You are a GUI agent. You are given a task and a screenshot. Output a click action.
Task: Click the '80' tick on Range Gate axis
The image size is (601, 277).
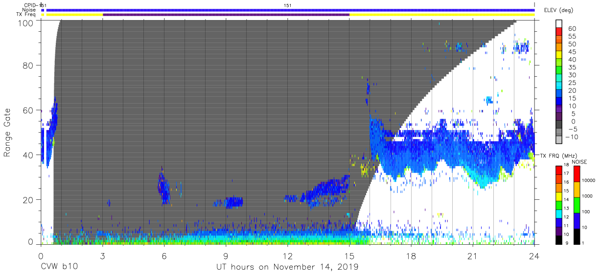(28, 65)
